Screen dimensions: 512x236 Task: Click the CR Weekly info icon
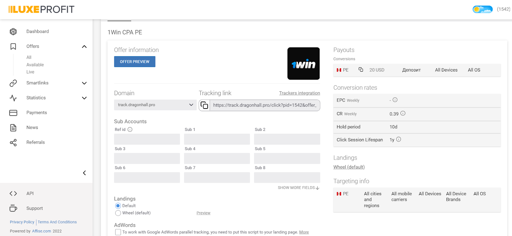[403, 113]
